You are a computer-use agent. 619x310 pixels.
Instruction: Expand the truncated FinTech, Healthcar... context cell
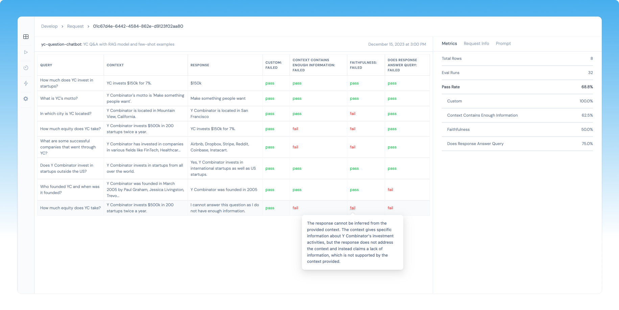tap(145, 147)
